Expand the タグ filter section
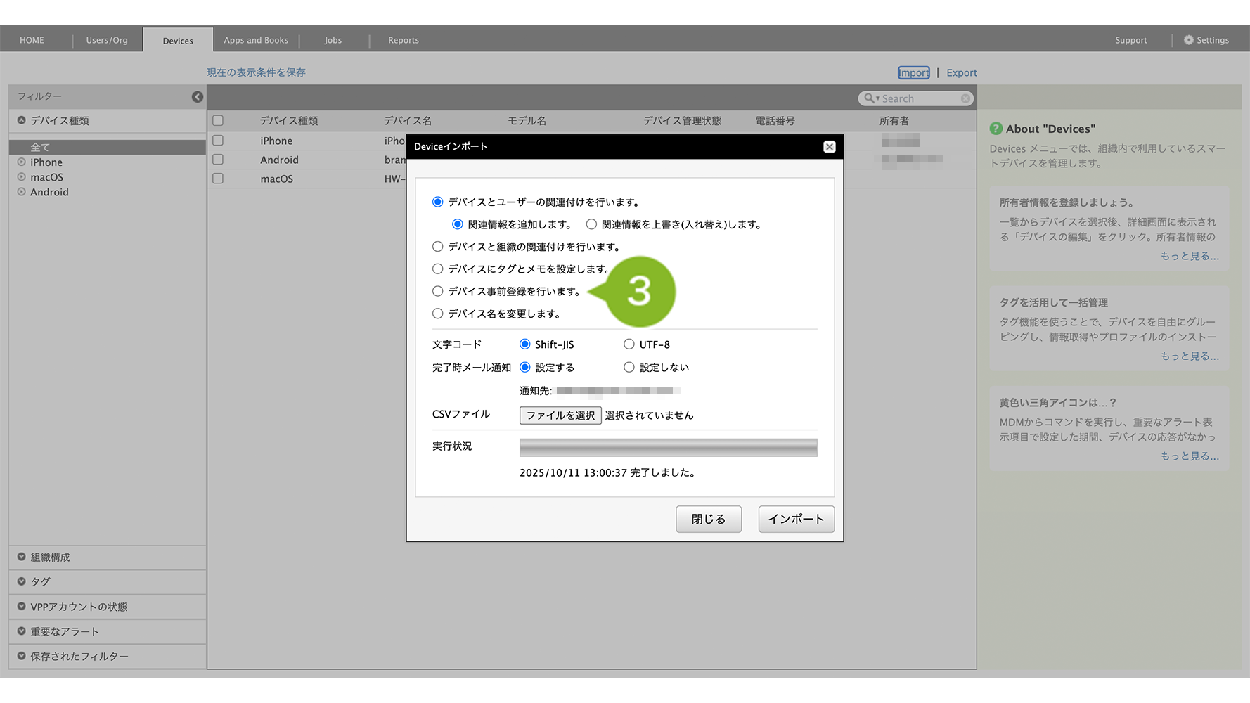This screenshot has width=1250, height=703. (x=22, y=581)
